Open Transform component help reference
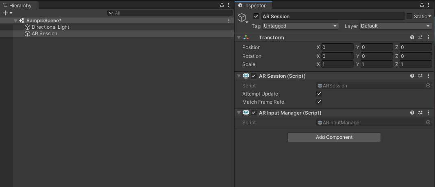Viewport: 435px width, 187px height. [x=412, y=37]
